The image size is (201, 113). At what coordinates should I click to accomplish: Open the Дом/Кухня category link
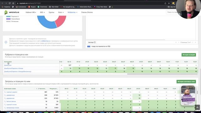[x=8, y=65]
